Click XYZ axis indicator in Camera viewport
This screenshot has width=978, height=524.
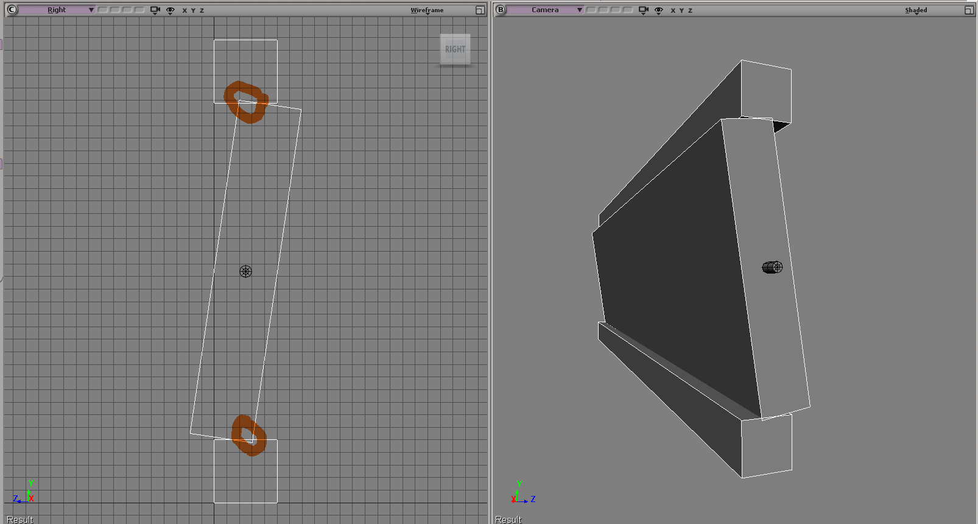pos(524,492)
